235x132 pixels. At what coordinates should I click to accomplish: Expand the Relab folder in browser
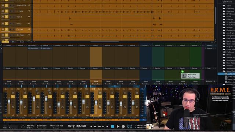click(222, 55)
